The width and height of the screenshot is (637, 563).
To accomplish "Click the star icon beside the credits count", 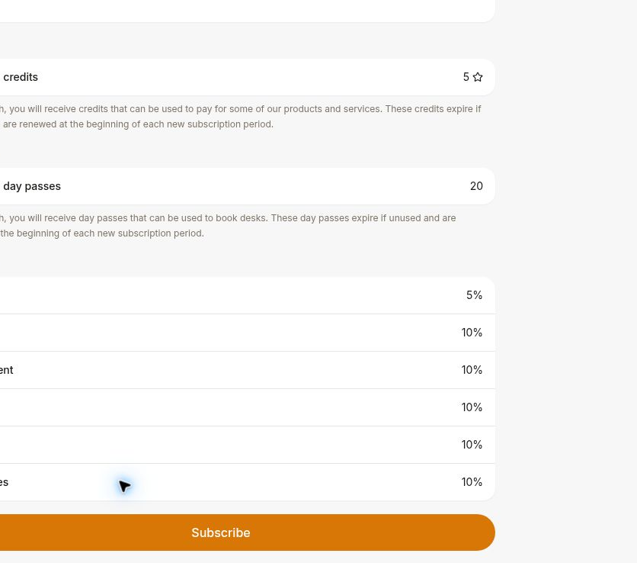I will coord(478,77).
